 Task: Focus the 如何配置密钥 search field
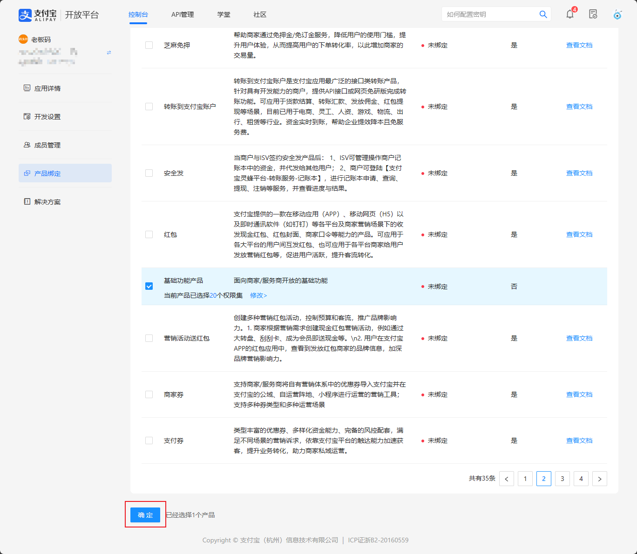[489, 14]
